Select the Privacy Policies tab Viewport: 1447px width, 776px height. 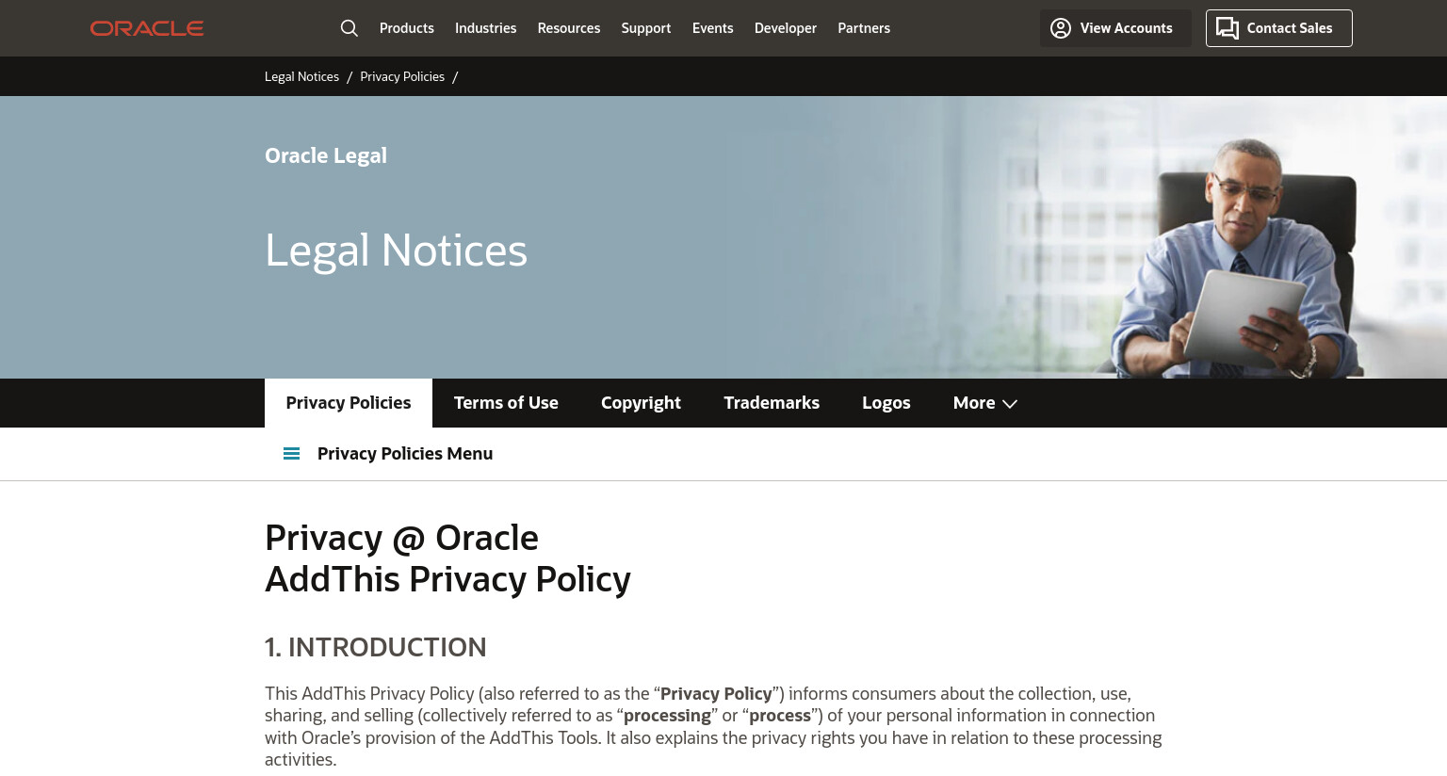[x=349, y=403]
